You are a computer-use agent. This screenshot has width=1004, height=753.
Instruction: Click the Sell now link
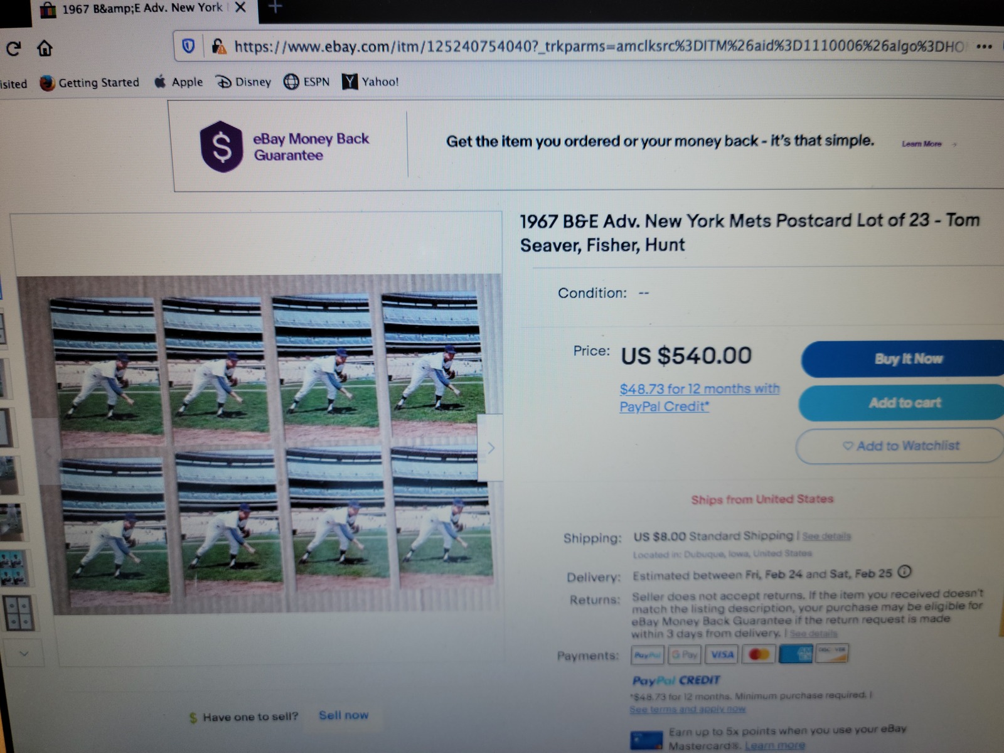(x=343, y=715)
